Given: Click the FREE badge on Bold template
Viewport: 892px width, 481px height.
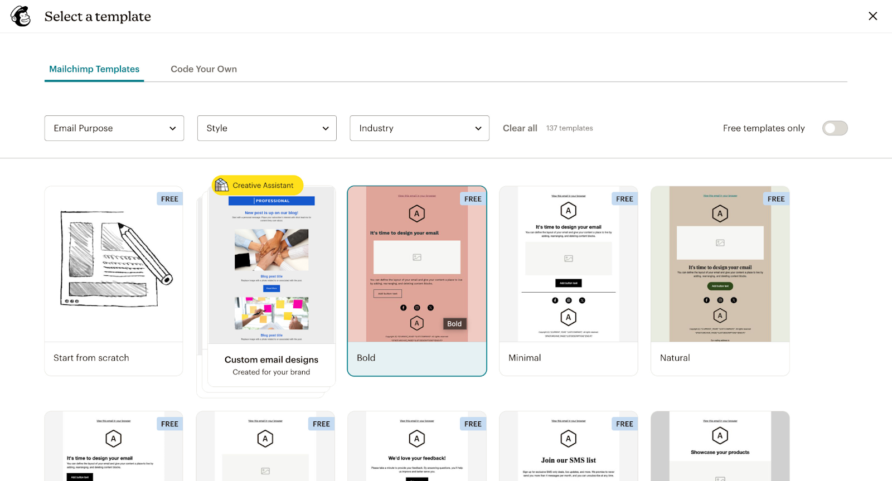Looking at the screenshot, I should (x=473, y=199).
